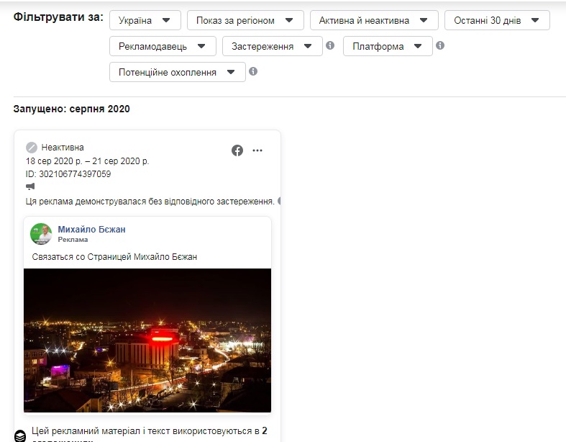This screenshot has width=566, height=442.
Task: Click the megaphone icon under the ad ID
Action: tap(31, 186)
